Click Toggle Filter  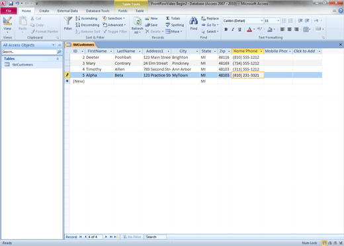(115, 32)
